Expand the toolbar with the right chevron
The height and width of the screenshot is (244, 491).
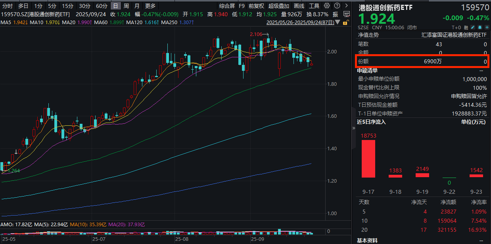point(346,6)
